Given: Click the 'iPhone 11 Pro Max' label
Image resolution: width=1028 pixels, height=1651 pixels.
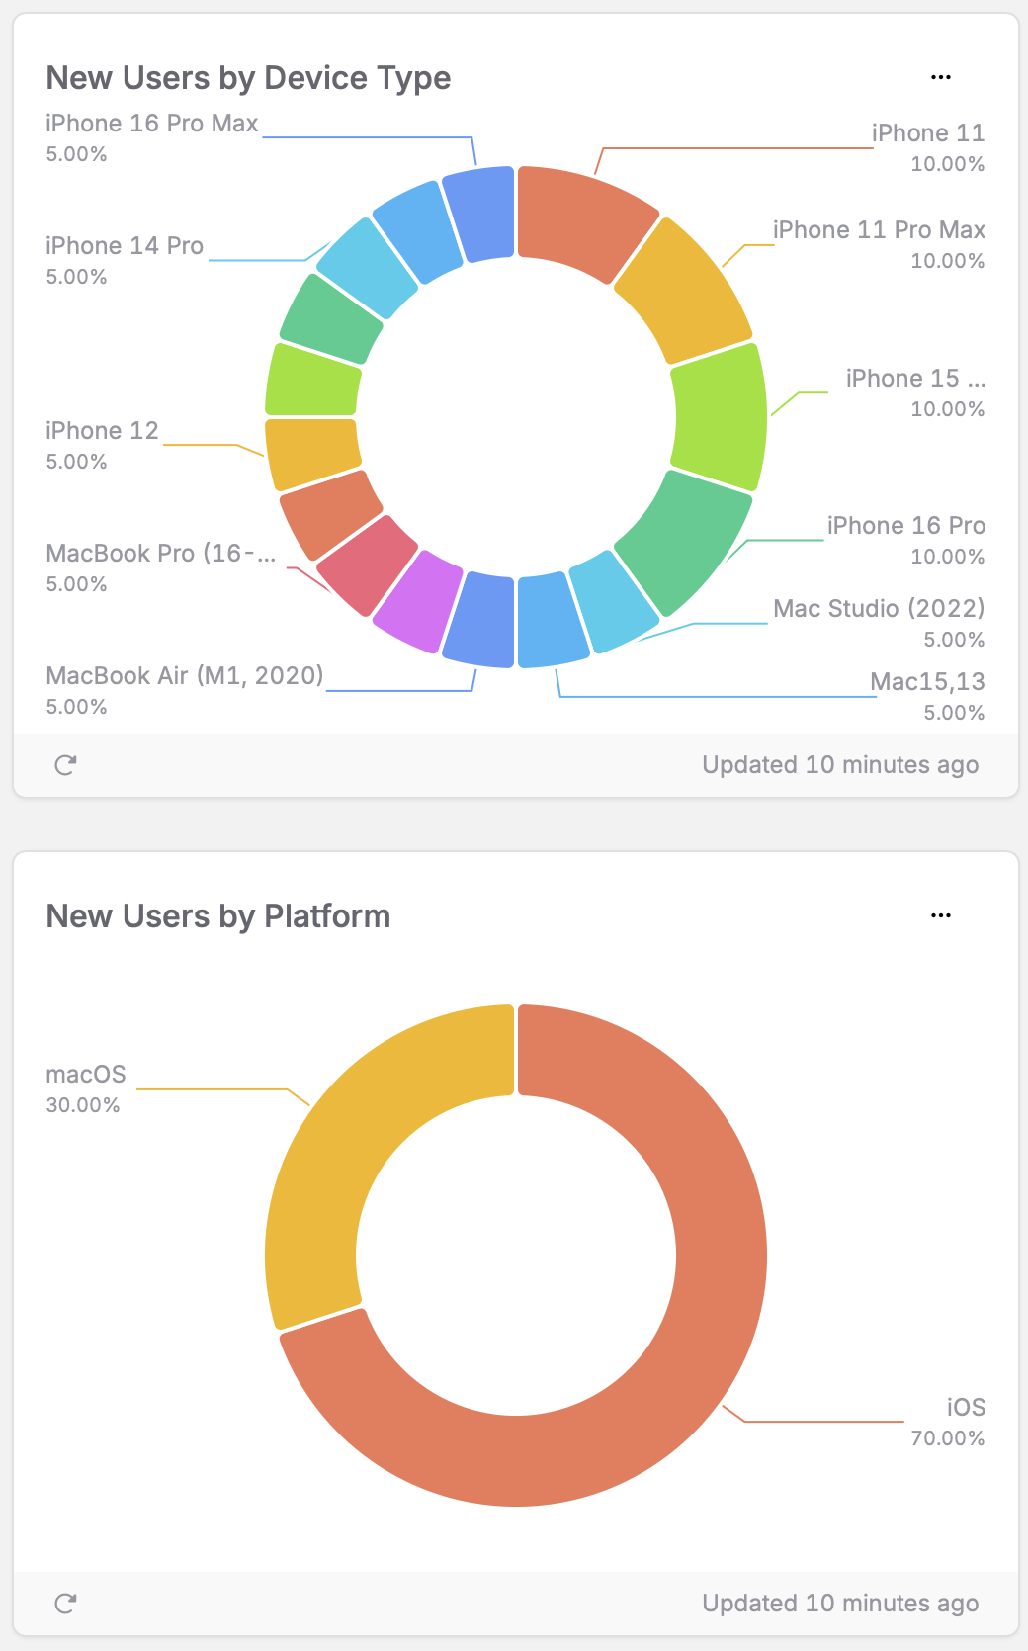Looking at the screenshot, I should (879, 230).
